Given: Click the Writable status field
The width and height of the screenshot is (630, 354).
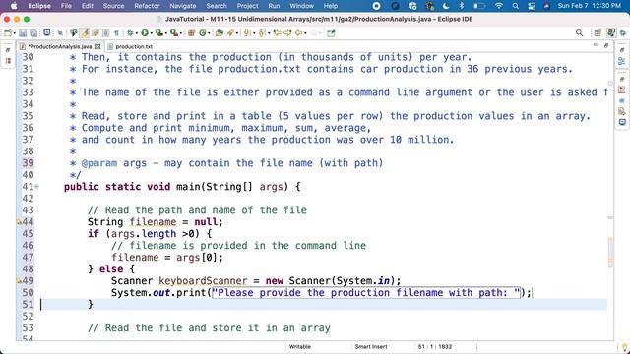Looking at the screenshot, I should (x=299, y=347).
